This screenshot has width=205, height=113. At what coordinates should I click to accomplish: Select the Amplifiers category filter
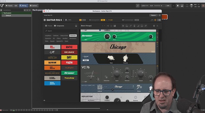tap(48, 35)
